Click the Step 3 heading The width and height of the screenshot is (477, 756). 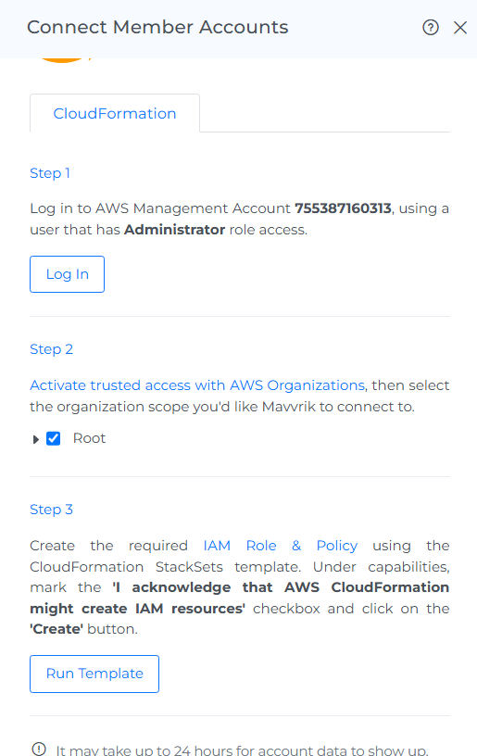(52, 510)
